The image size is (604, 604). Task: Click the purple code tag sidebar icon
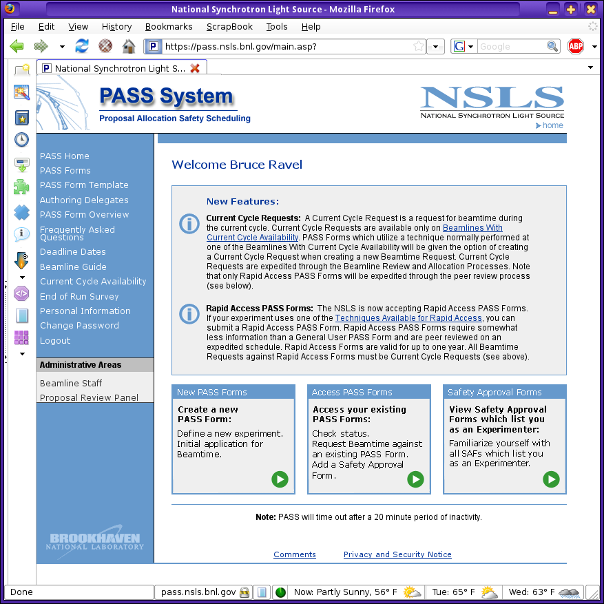[21, 293]
